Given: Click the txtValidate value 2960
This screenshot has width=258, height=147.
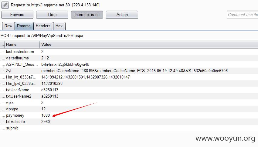Looking at the screenshot, I should (46, 122).
